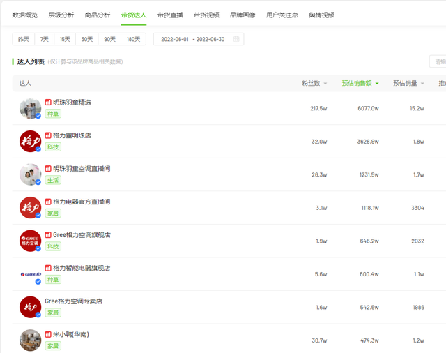The width and height of the screenshot is (446, 353).
Task: Open 格力智能电器旗舰店 profile link
Action: [x=82, y=268]
